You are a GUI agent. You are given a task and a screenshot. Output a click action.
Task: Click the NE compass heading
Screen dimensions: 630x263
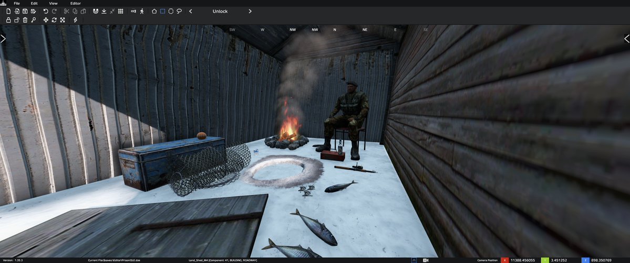coord(365,30)
